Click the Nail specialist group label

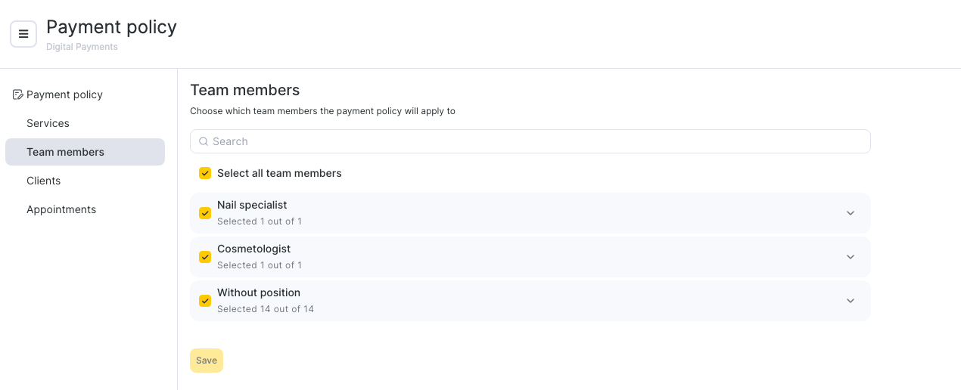tap(252, 205)
